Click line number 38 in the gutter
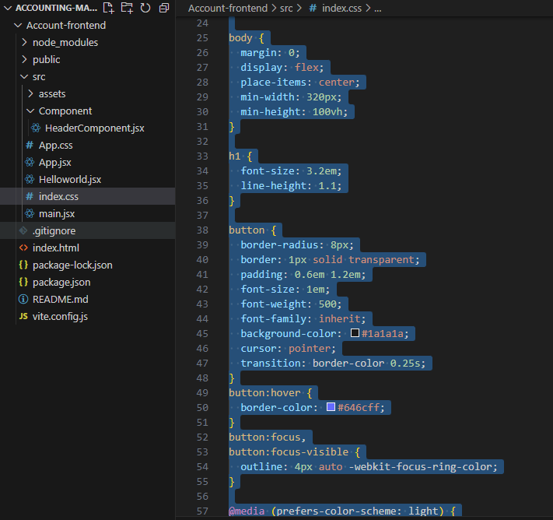This screenshot has height=520, width=553. [202, 230]
